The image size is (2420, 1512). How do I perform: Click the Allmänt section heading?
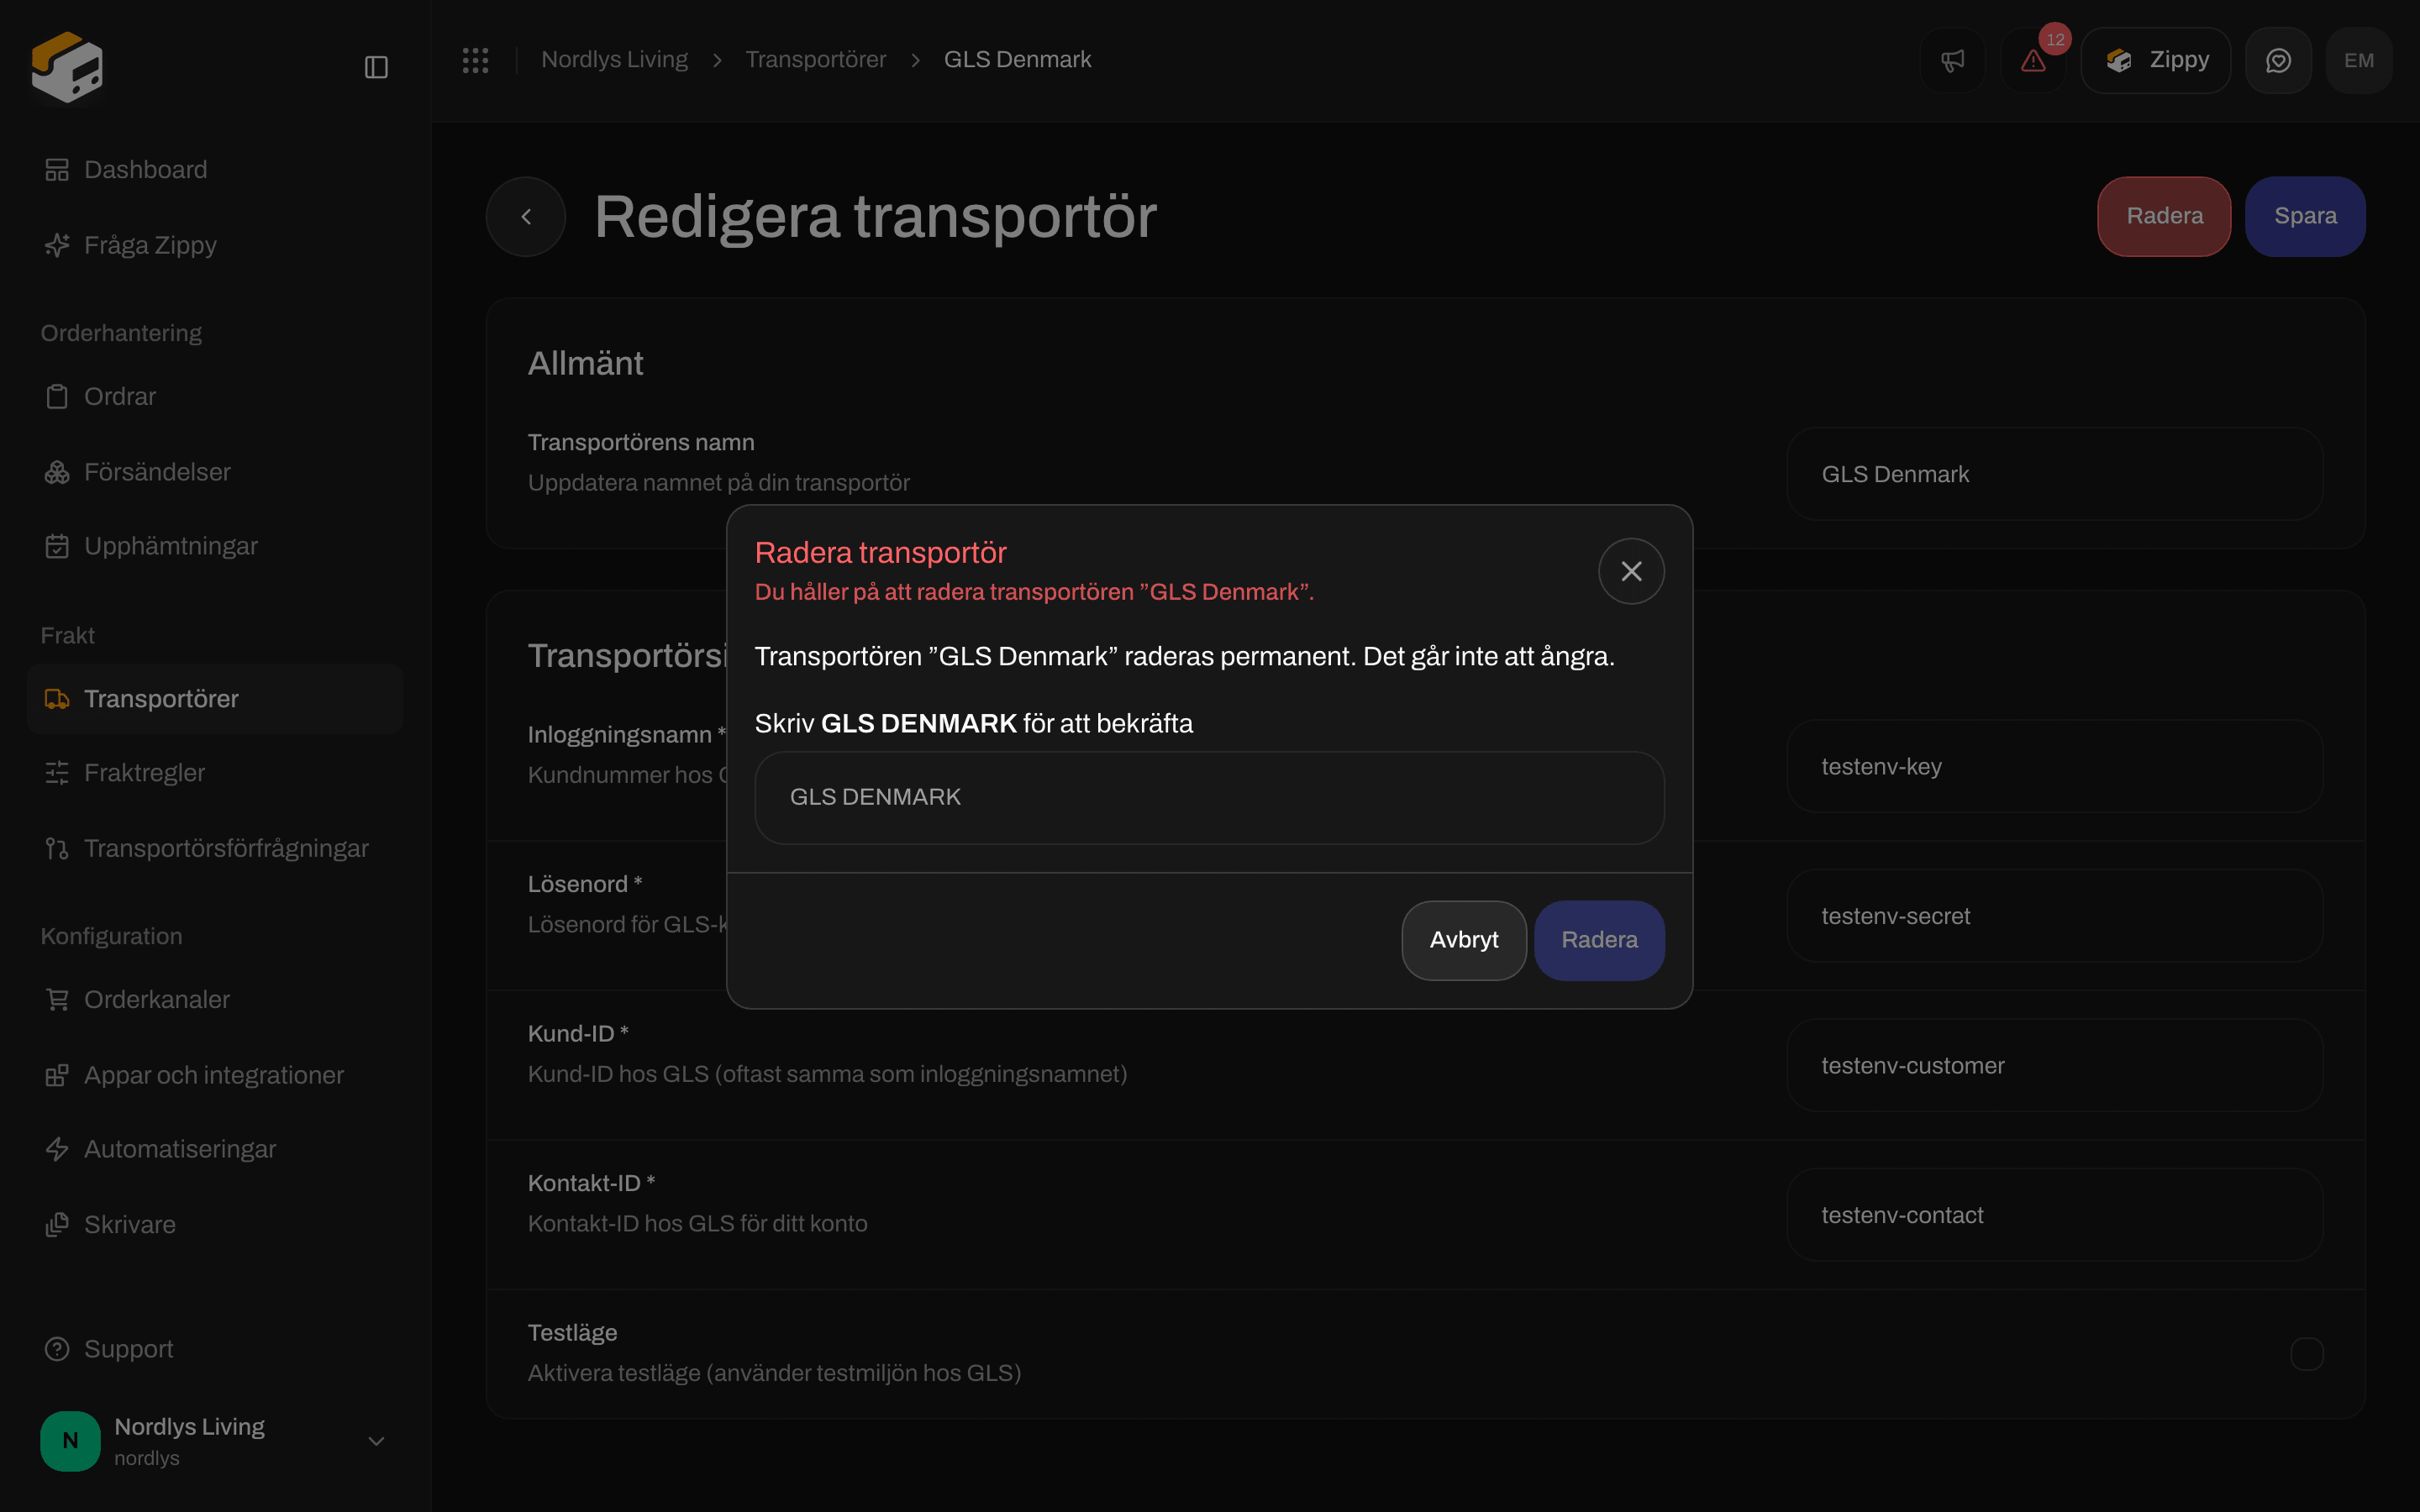[585, 363]
